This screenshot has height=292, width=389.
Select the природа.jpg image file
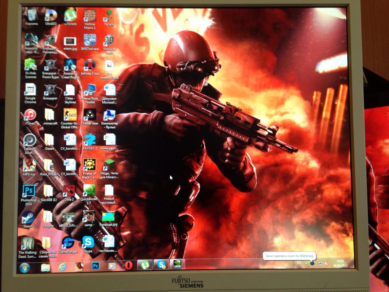point(108,218)
